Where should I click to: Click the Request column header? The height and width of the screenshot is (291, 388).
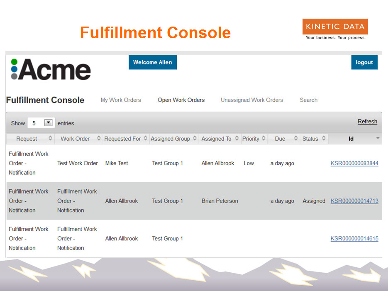30,139
